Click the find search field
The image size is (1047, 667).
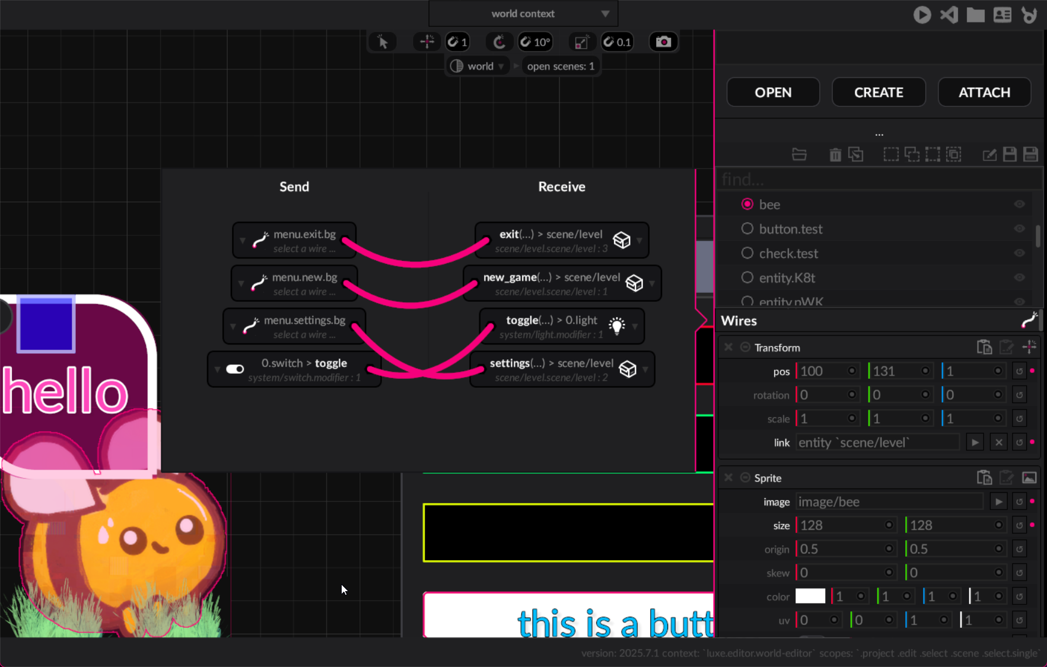click(878, 179)
